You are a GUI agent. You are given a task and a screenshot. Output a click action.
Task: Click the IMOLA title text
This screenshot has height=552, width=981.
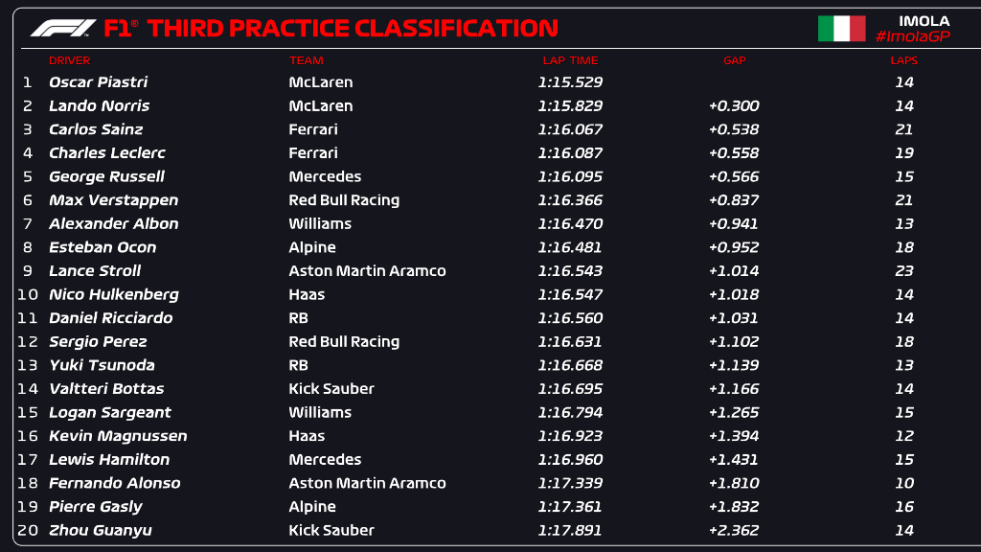coord(924,21)
